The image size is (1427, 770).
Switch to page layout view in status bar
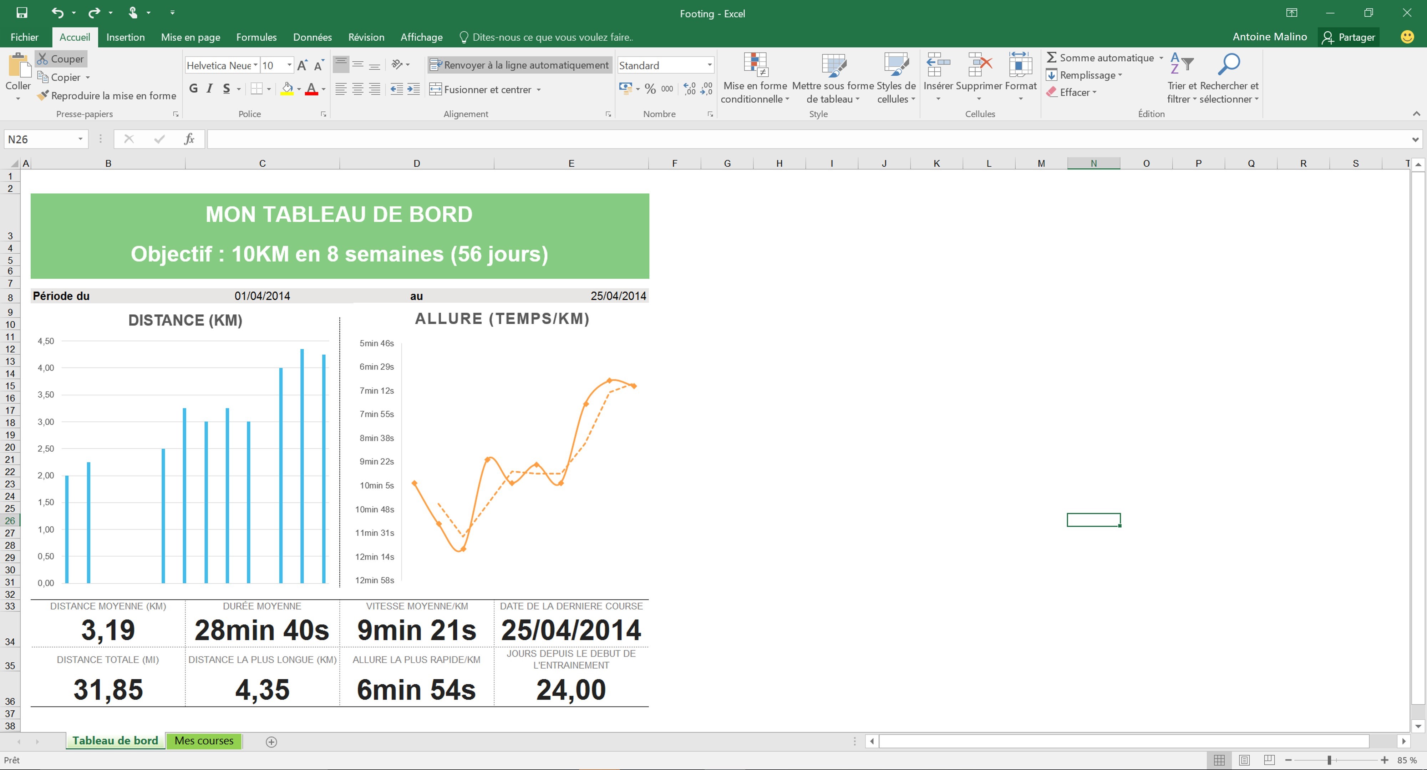[x=1244, y=760]
